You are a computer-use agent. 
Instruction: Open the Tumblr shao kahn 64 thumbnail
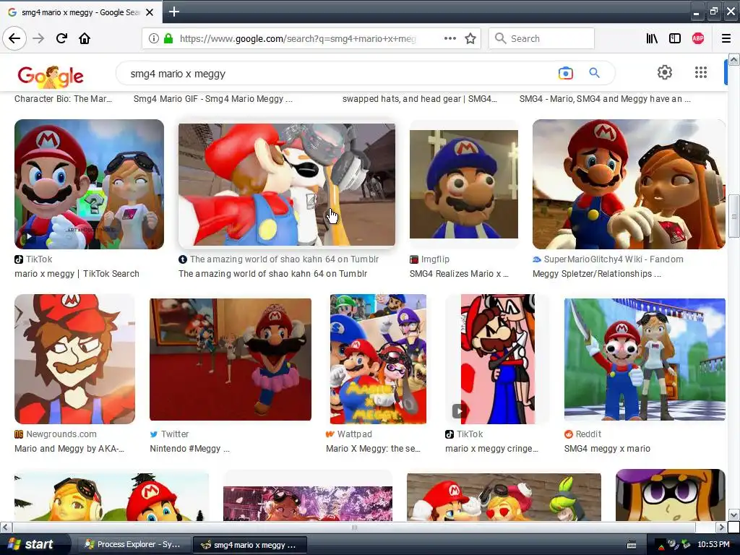[x=286, y=184]
